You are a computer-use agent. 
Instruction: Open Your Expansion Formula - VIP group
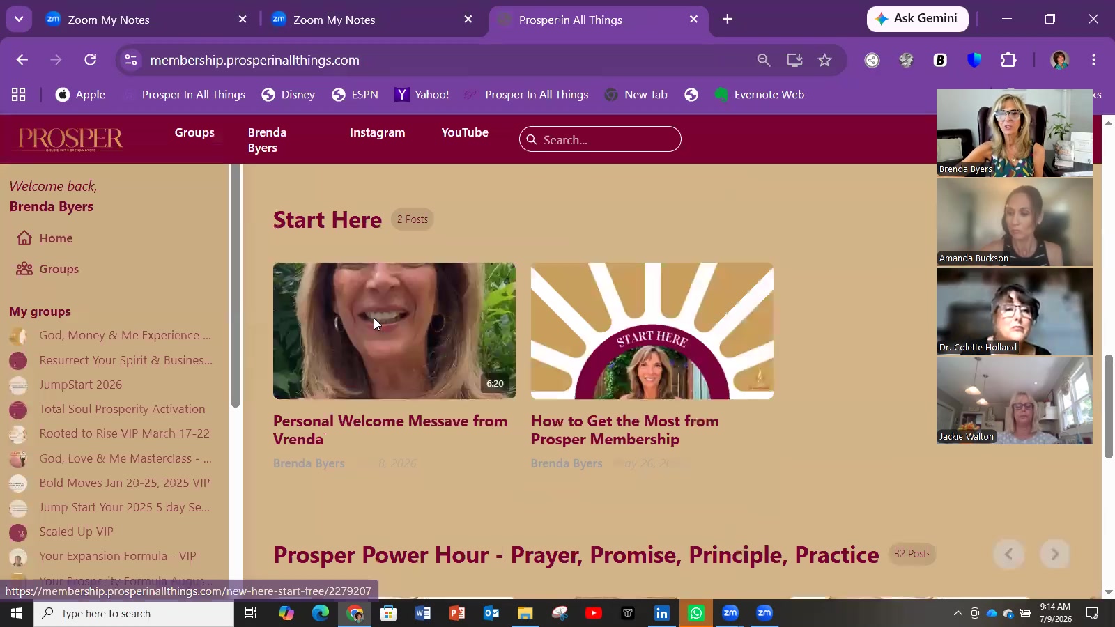click(x=103, y=556)
